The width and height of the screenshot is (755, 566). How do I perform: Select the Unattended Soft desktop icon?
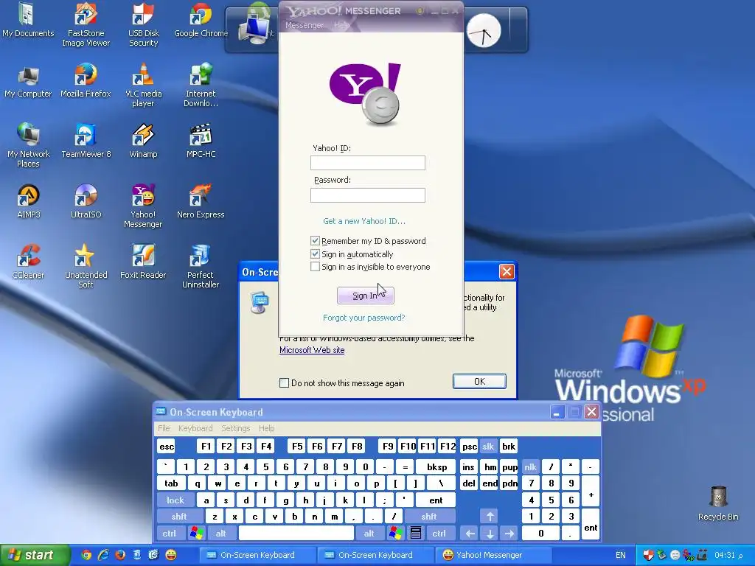[x=86, y=265]
